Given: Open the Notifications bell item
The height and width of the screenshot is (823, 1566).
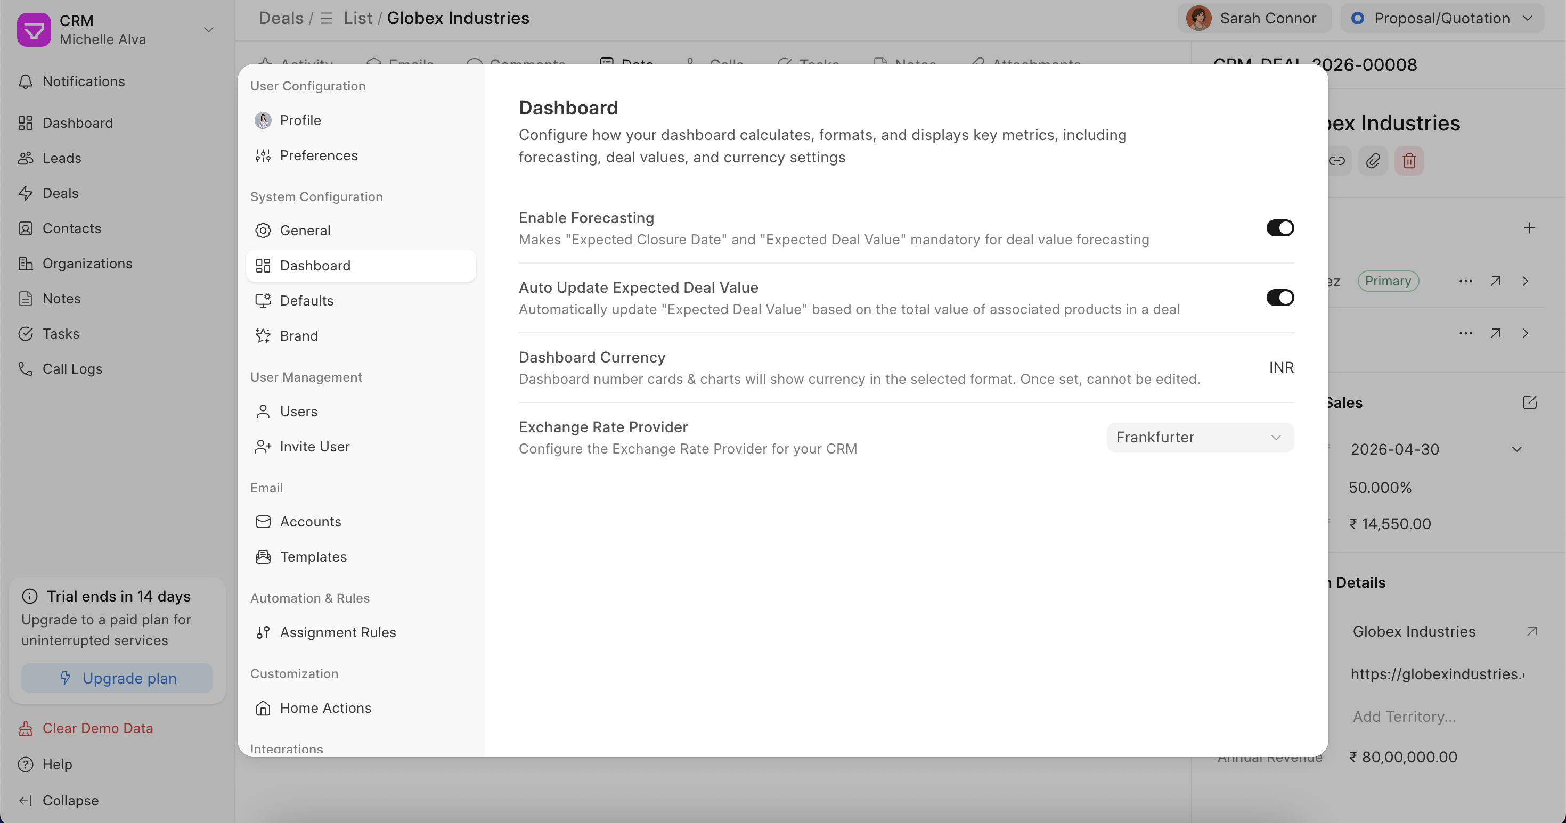Looking at the screenshot, I should pyautogui.click(x=83, y=81).
